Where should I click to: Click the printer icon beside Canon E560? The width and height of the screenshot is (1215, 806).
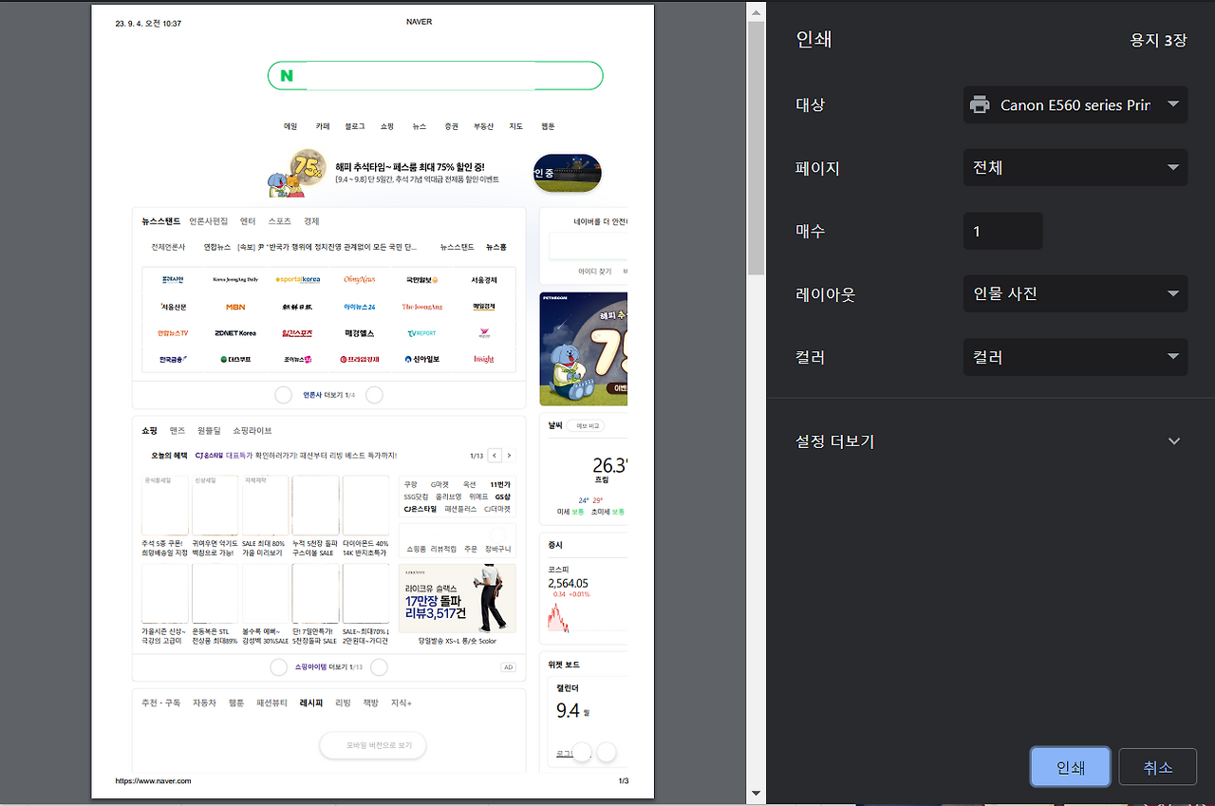[979, 104]
